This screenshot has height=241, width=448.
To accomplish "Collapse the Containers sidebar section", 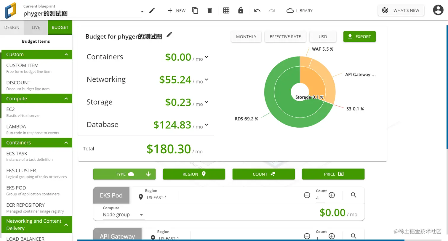I will tap(37, 143).
